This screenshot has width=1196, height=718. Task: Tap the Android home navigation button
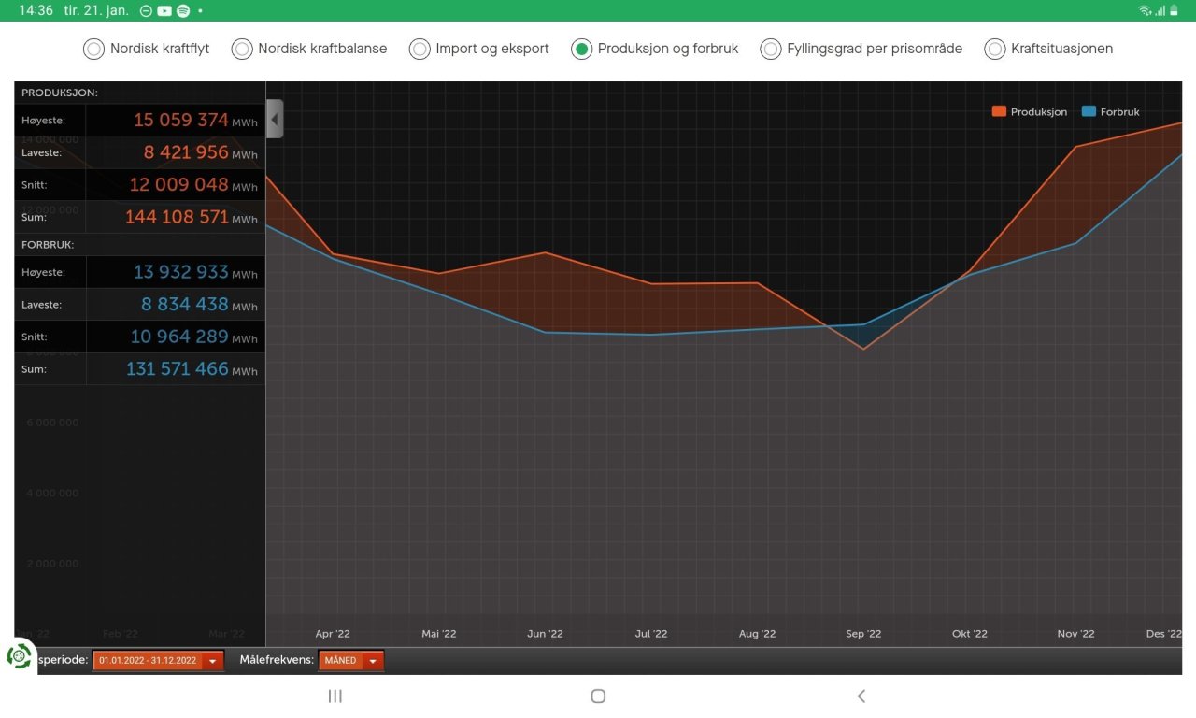click(599, 696)
